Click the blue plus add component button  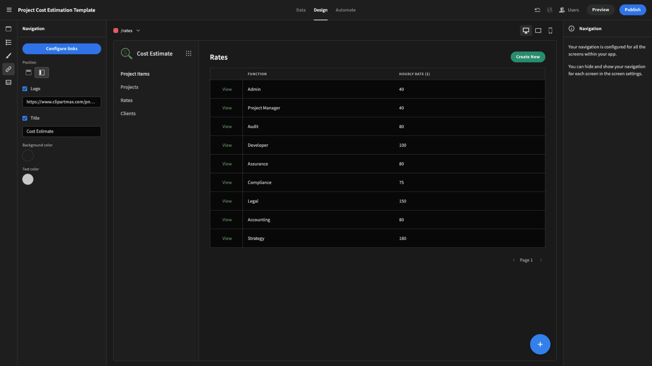[x=540, y=344]
